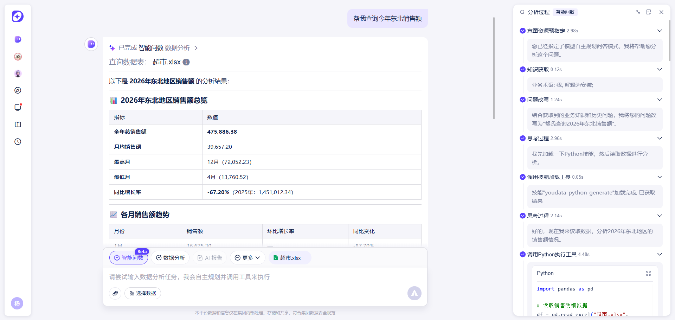Open the book library icon in sidebar
Viewport: 675px width, 320px height.
click(x=18, y=124)
